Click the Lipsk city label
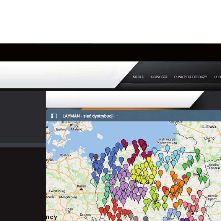The image size is (221, 221). click(x=69, y=209)
